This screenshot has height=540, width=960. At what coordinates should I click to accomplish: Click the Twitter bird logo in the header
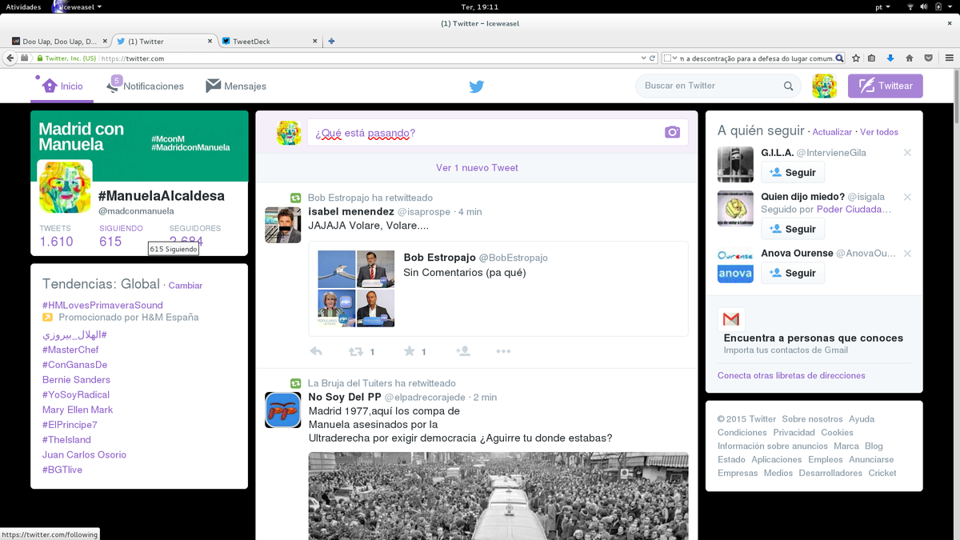[x=477, y=86]
